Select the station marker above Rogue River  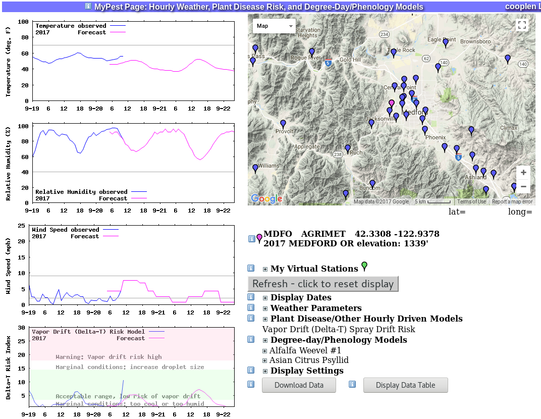tap(312, 53)
